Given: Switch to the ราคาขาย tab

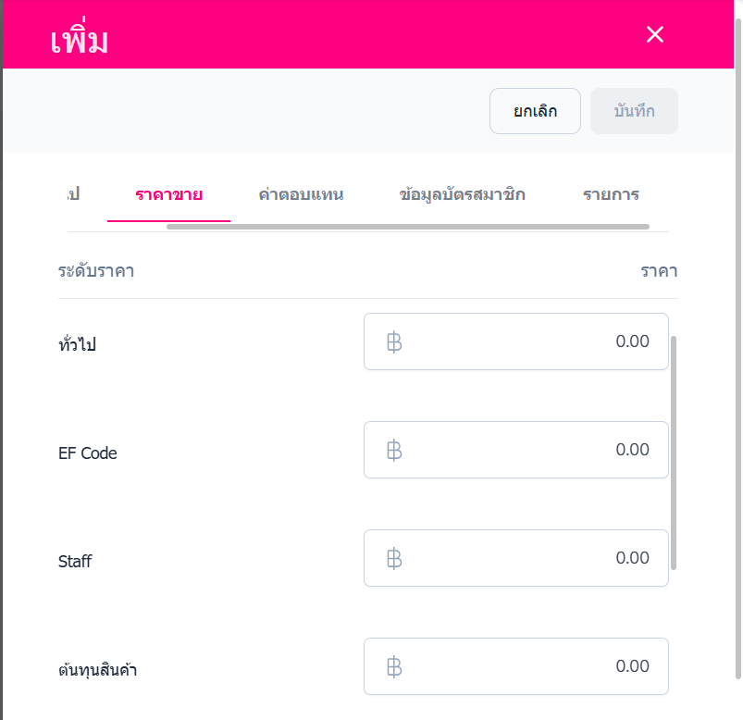Looking at the screenshot, I should [x=168, y=194].
